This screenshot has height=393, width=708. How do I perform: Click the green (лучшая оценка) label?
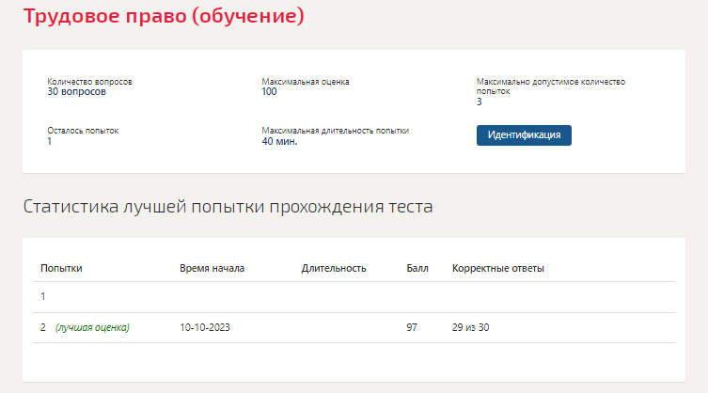[x=92, y=327]
